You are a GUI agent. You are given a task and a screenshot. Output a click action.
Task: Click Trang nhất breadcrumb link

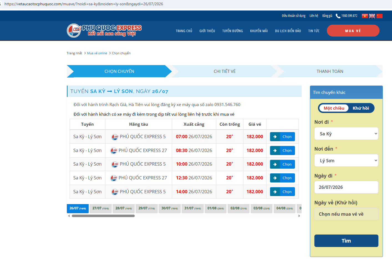coord(74,53)
